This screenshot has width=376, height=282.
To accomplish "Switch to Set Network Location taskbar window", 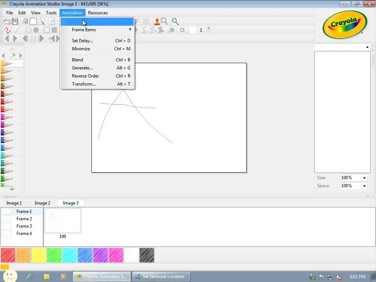I will pos(161,276).
